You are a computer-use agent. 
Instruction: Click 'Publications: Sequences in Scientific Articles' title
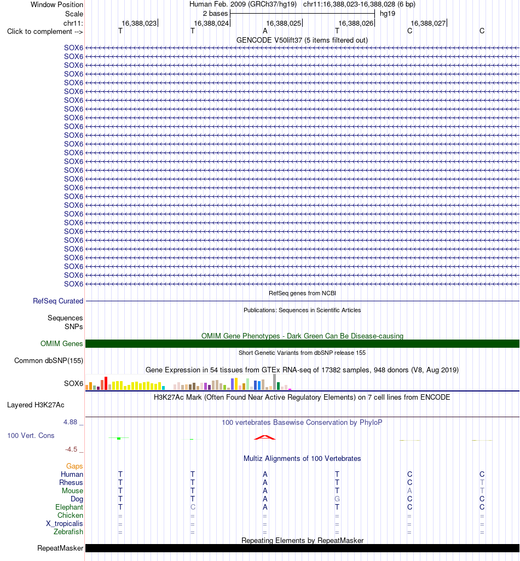point(302,310)
